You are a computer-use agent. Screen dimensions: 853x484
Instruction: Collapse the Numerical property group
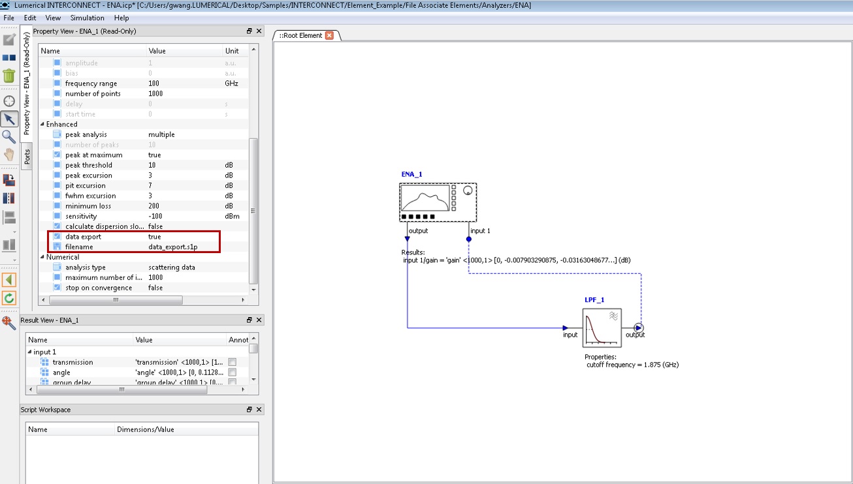[43, 257]
